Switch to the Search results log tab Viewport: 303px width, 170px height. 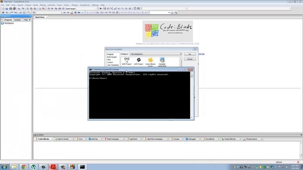tap(63, 139)
